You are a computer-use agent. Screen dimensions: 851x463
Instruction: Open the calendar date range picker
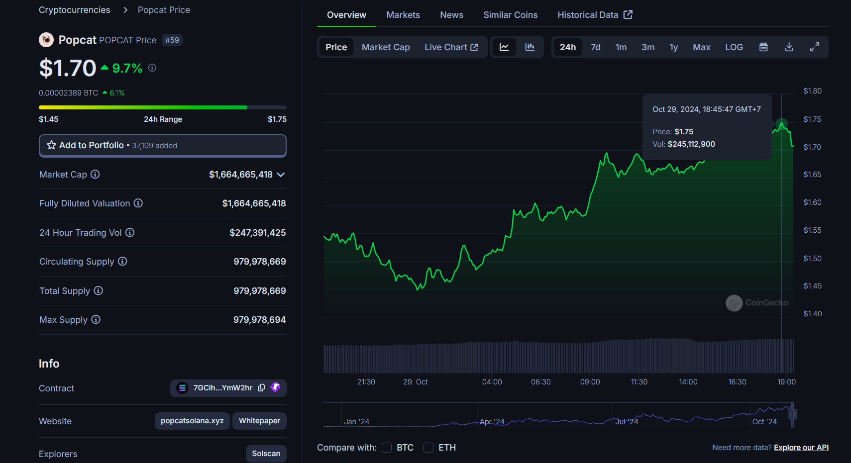pos(763,47)
